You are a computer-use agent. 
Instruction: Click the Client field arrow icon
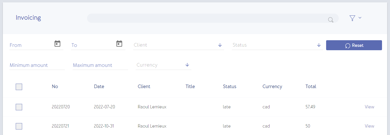tap(220, 45)
